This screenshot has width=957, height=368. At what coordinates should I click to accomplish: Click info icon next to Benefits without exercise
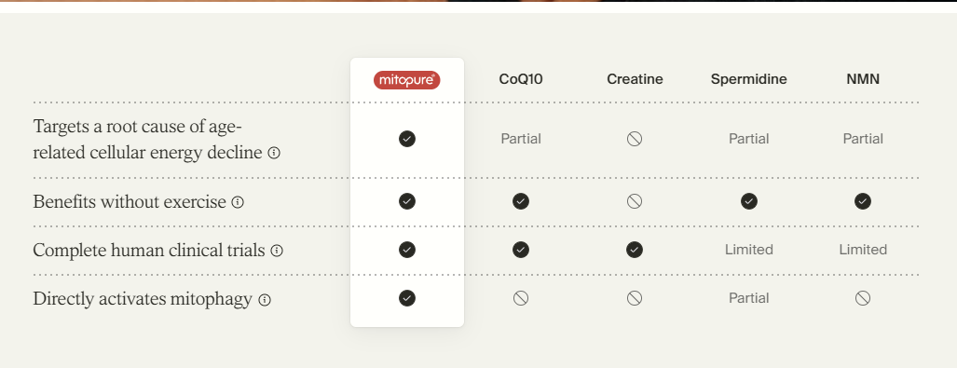coord(238,202)
